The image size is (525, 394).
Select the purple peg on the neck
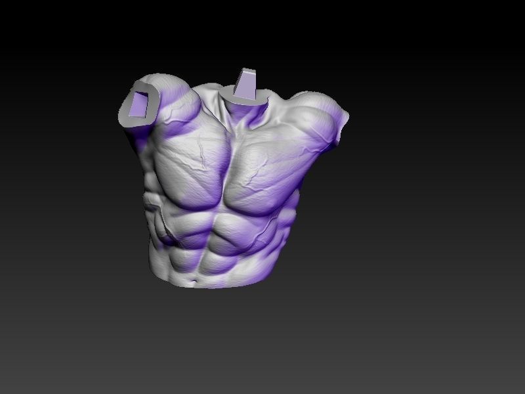pyautogui.click(x=246, y=84)
